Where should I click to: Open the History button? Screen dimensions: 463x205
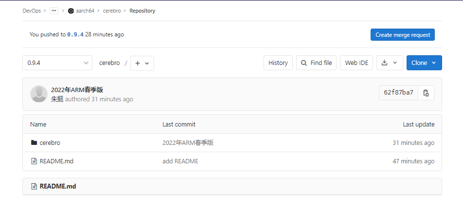tap(278, 63)
